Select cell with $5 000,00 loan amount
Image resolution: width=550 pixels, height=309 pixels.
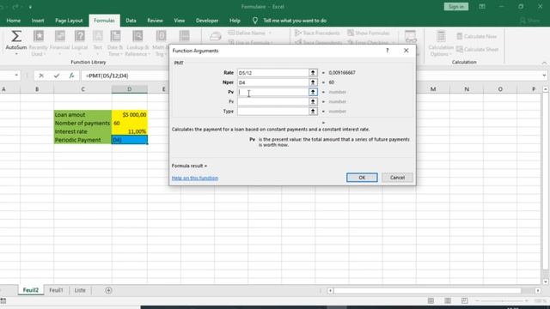(x=130, y=114)
